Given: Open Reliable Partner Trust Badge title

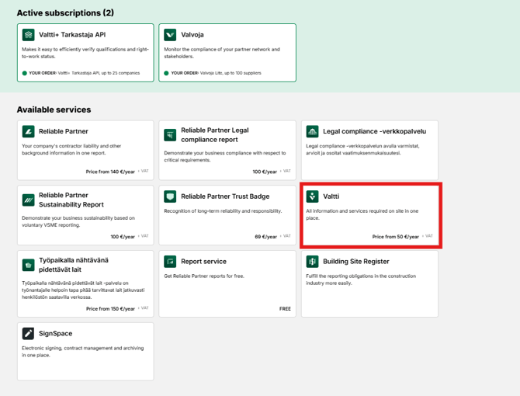Looking at the screenshot, I should [225, 196].
